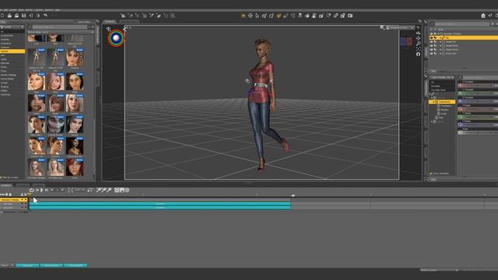This screenshot has width=498, height=280.
Task: Collapse the highlighted scene row arrow
Action: pos(440,38)
